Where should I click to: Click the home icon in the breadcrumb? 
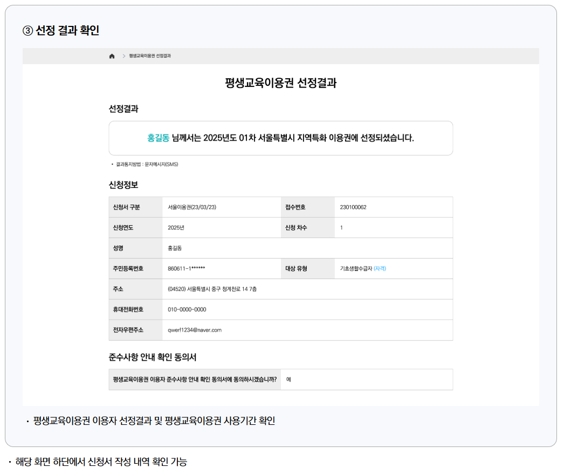click(x=112, y=55)
